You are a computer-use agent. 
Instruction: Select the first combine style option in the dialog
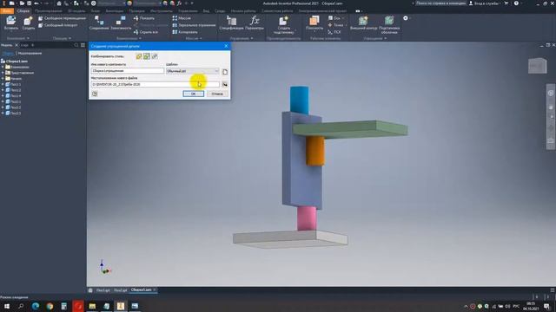pyautogui.click(x=139, y=56)
